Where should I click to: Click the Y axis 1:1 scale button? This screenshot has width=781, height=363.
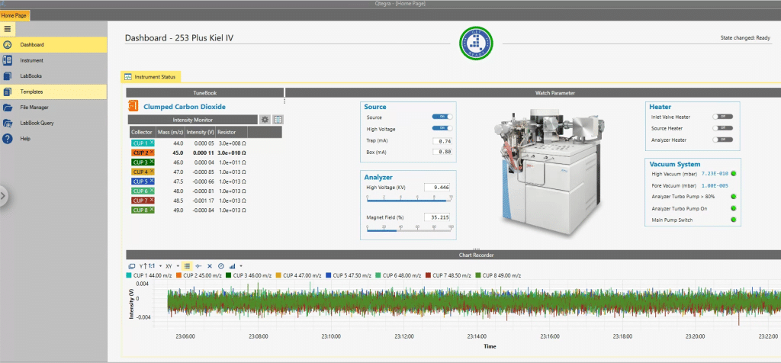coord(147,266)
